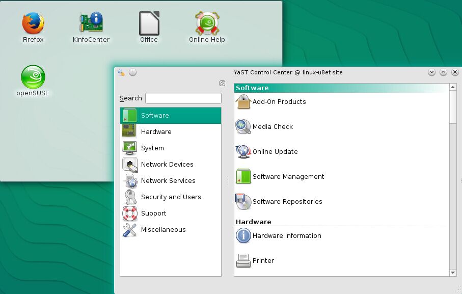Open the Add-On Products box icon
Viewport: 462px width, 294px height.
pyautogui.click(x=243, y=101)
